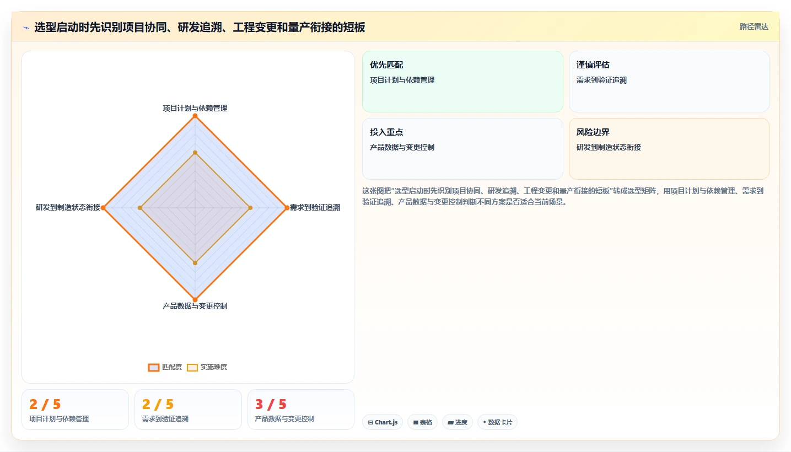This screenshot has height=452, width=791.
Task: Click the inner 实施难度 point on the left axis
Action: (x=140, y=208)
